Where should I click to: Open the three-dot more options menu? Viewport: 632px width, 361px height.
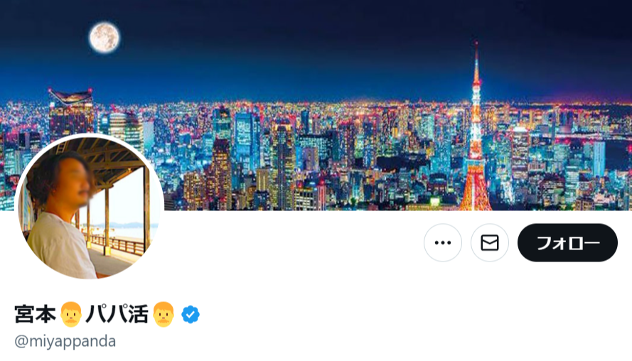(x=443, y=242)
